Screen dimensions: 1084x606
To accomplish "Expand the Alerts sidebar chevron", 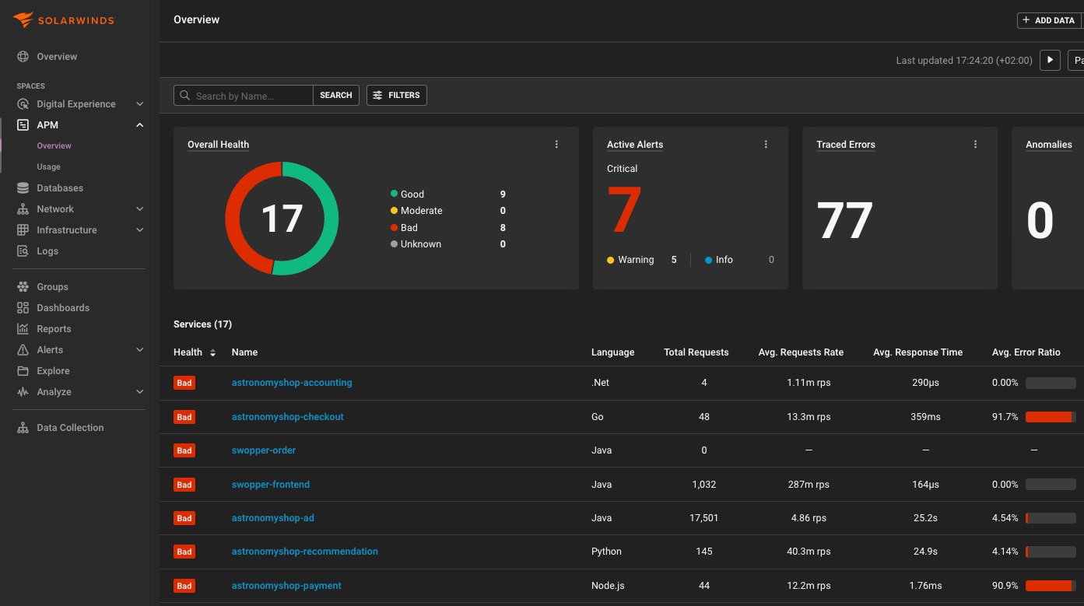I will [x=139, y=350].
